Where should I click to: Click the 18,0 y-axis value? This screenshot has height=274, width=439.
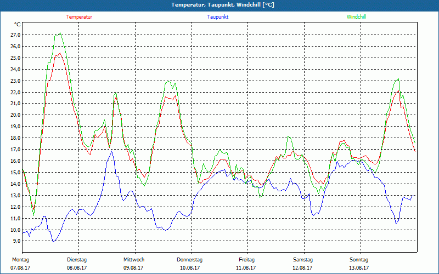[16, 138]
